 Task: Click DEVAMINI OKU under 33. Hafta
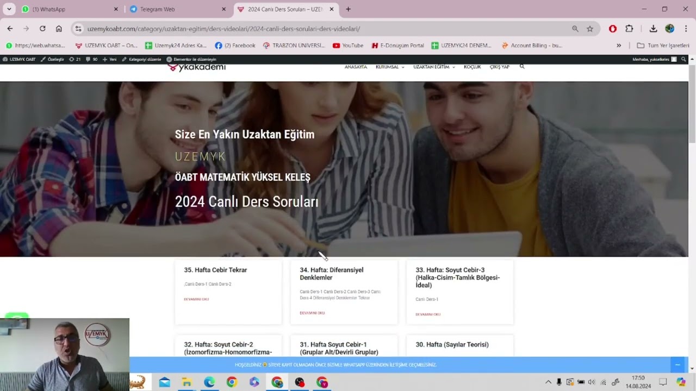click(428, 314)
